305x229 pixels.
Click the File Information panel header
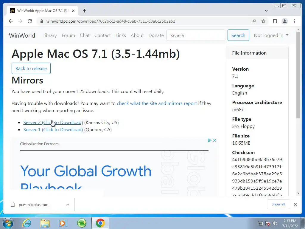257,53
